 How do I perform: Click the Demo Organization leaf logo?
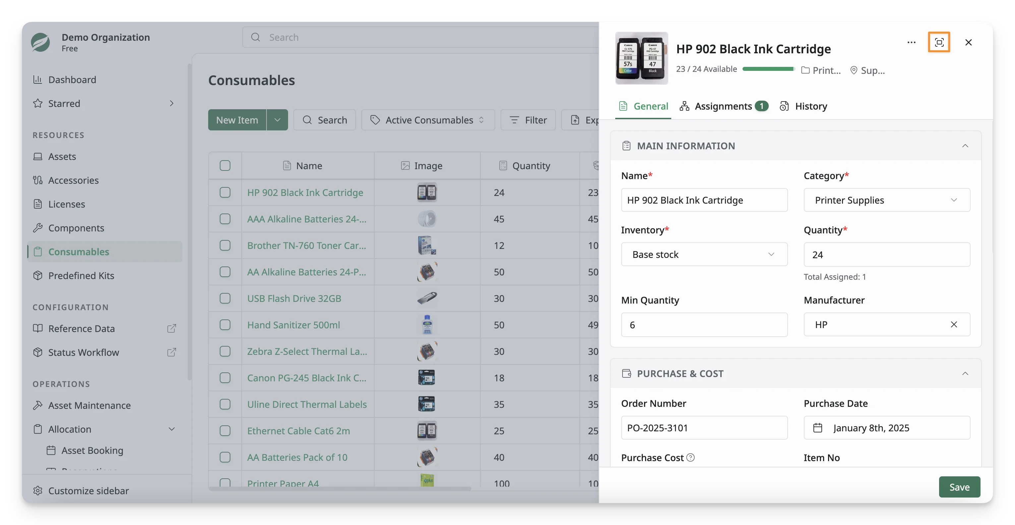(x=40, y=42)
